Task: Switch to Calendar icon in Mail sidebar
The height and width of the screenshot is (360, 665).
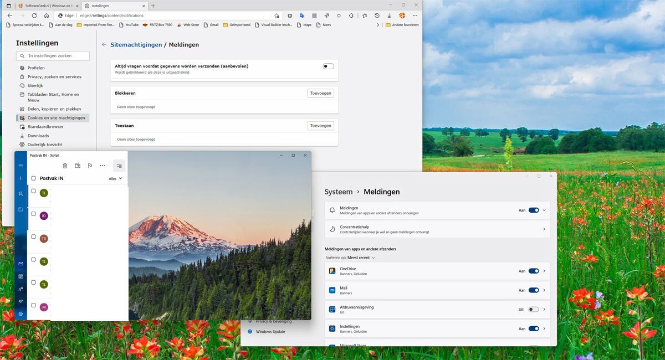Action: pyautogui.click(x=21, y=276)
